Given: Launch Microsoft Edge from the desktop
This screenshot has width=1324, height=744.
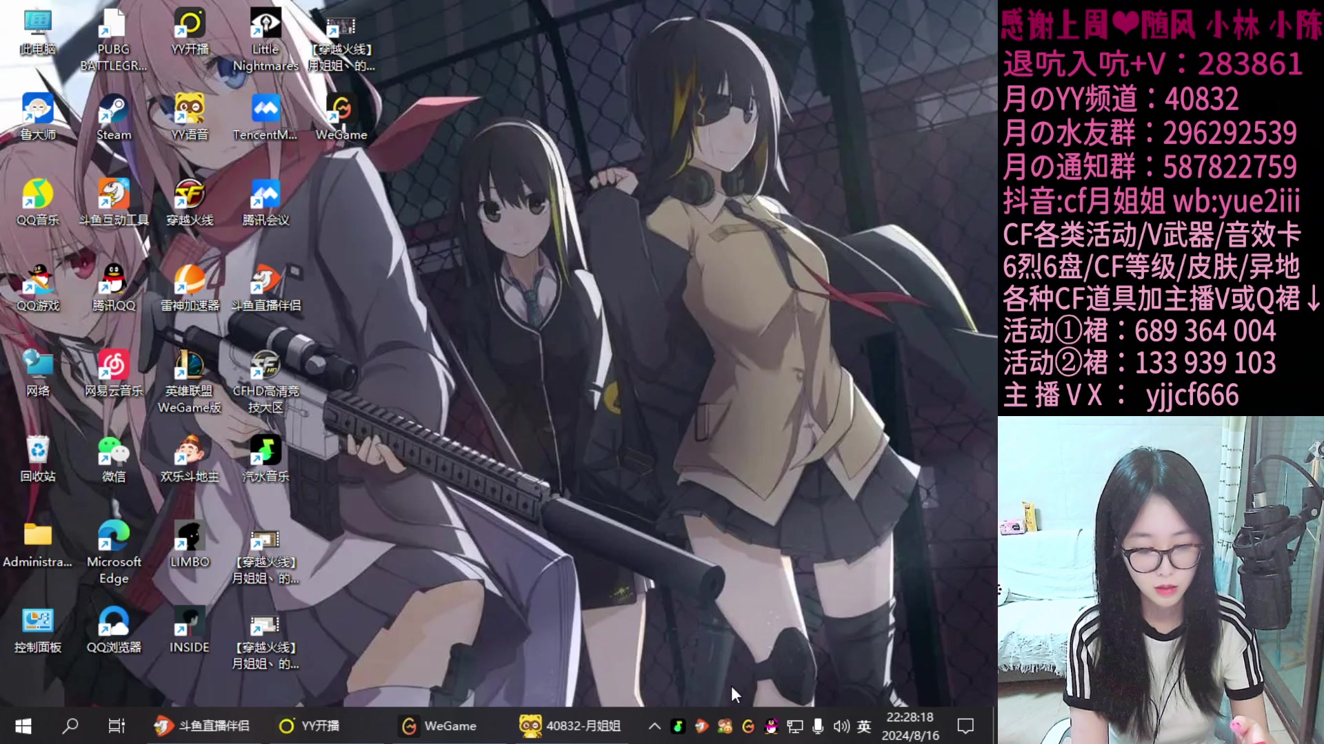Looking at the screenshot, I should click(114, 552).
